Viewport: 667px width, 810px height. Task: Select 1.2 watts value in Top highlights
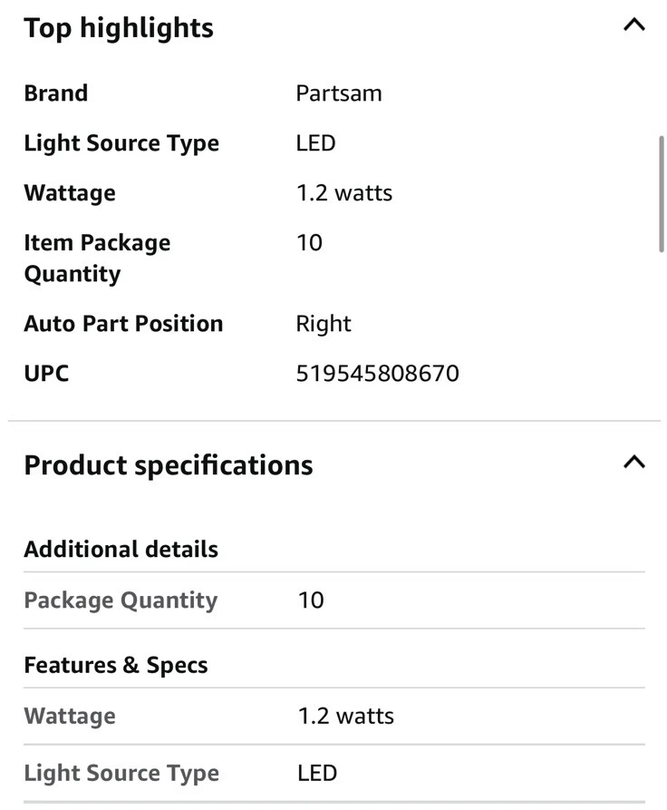tap(344, 193)
